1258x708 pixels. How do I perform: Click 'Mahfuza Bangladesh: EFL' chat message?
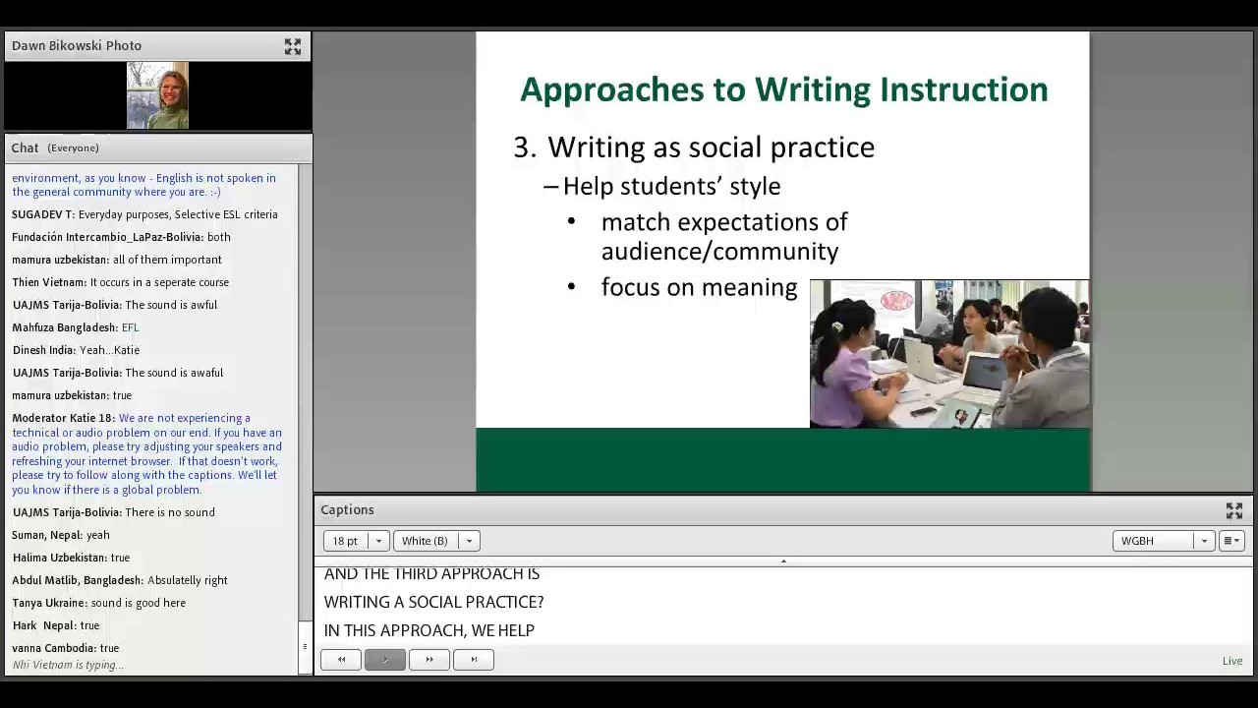[x=76, y=327]
